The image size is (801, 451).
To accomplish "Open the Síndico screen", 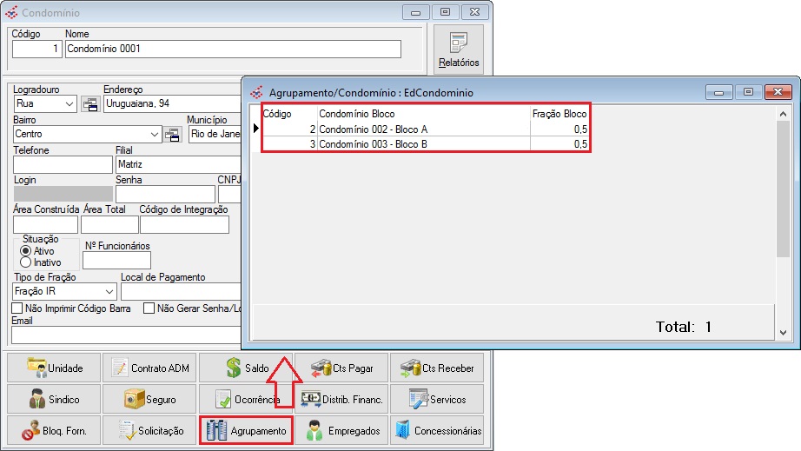I will (x=52, y=399).
